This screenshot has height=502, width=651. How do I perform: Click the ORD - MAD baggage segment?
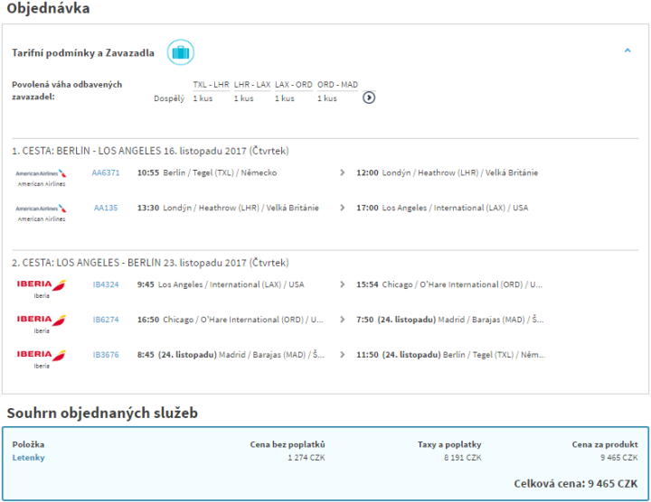337,85
